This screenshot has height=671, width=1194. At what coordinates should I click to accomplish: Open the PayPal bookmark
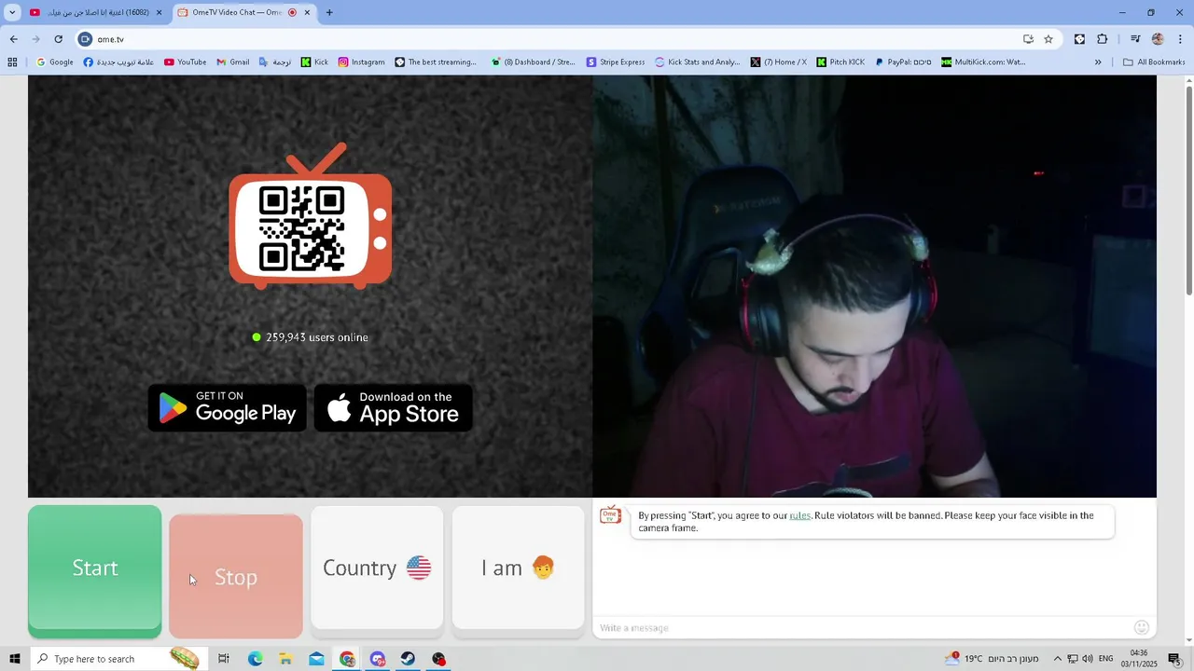(x=903, y=62)
